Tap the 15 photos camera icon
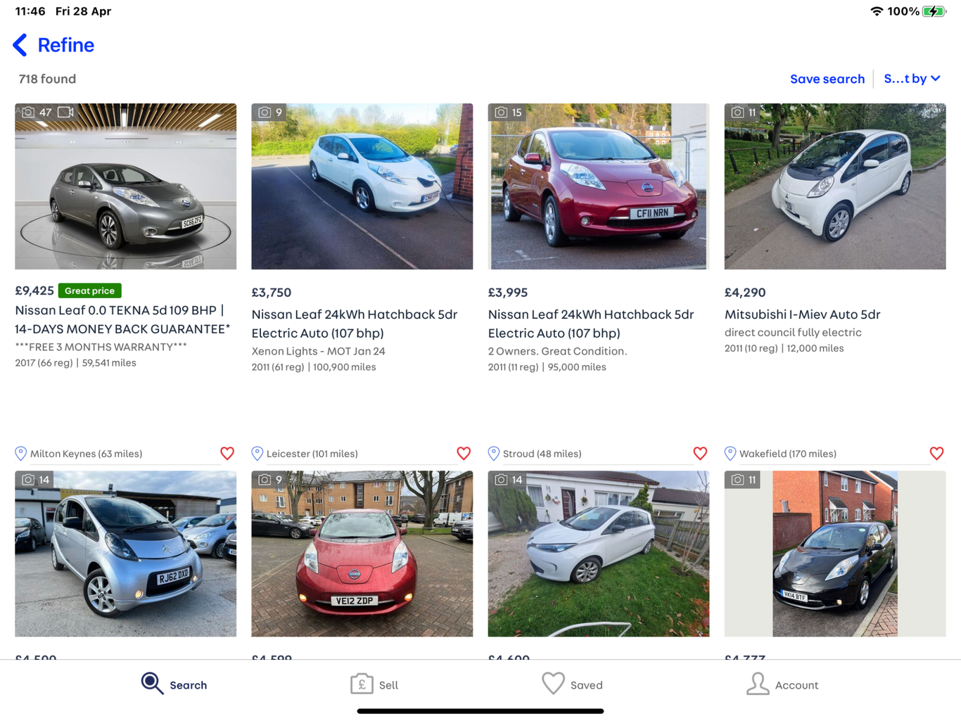Screen dimensions: 961x721 501,113
